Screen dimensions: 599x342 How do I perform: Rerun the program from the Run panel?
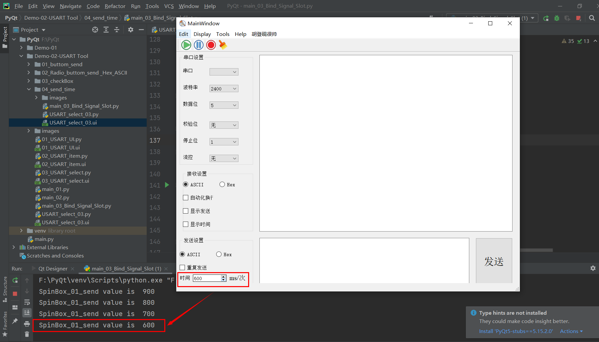[15, 280]
